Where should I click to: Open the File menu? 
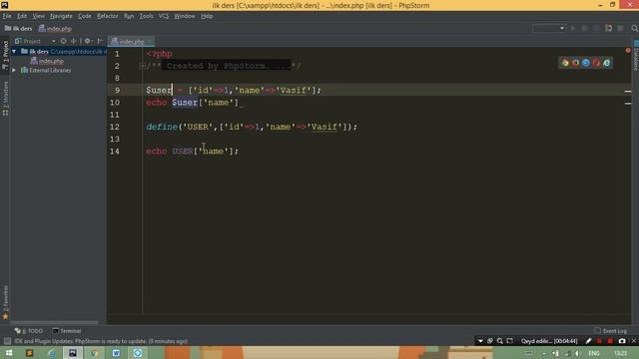7,16
